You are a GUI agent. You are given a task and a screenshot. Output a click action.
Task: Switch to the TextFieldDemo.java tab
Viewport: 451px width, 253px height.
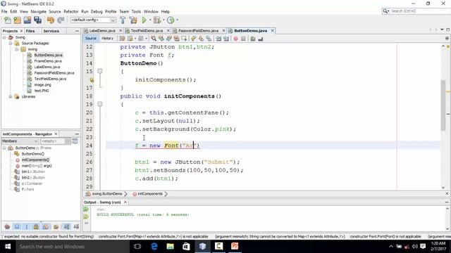[x=147, y=31]
